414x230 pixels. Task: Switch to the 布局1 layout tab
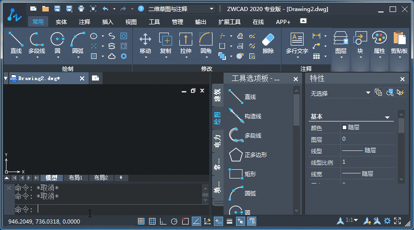click(x=75, y=178)
